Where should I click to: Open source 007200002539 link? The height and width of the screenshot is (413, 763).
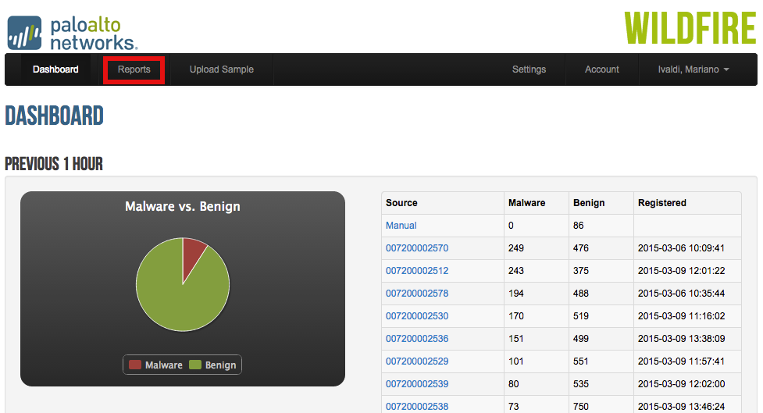coord(417,384)
